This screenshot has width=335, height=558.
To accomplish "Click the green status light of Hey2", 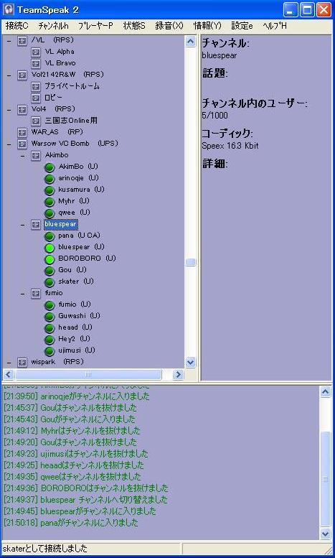I will click(49, 339).
